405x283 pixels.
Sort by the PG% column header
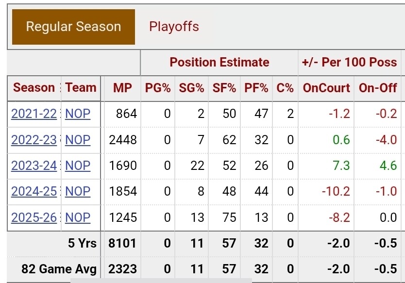click(x=158, y=88)
